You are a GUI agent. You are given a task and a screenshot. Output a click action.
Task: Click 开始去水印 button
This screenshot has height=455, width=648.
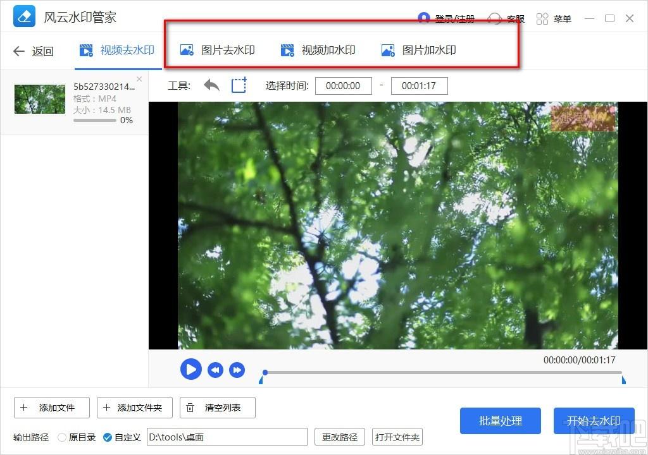tap(594, 421)
